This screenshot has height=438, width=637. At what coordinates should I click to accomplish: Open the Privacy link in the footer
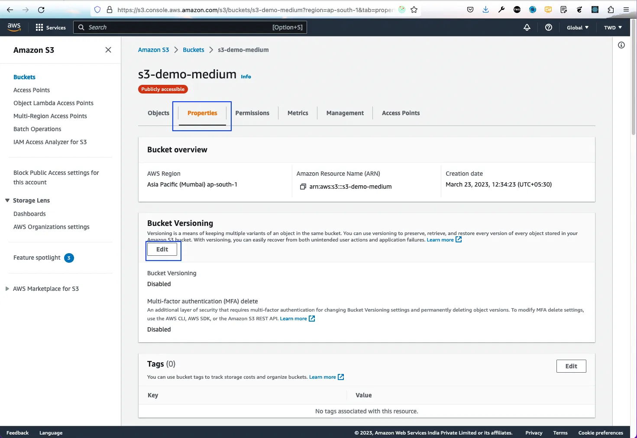click(x=534, y=433)
